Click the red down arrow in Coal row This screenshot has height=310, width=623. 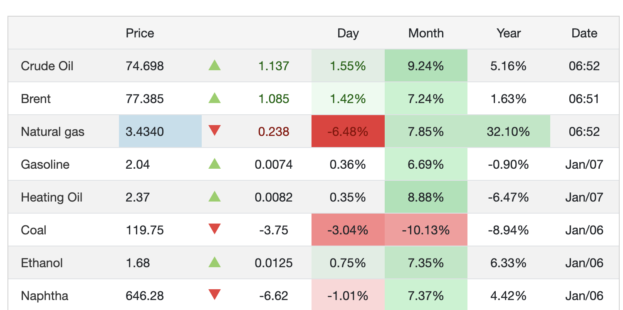point(215,229)
